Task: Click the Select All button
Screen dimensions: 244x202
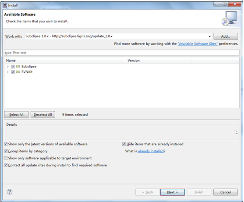Action: (16, 114)
